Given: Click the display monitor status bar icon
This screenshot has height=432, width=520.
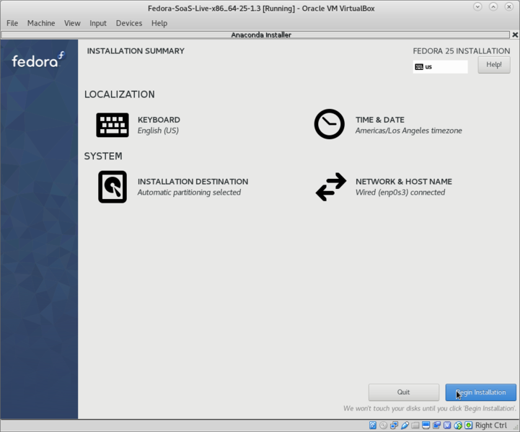Looking at the screenshot, I should point(426,426).
